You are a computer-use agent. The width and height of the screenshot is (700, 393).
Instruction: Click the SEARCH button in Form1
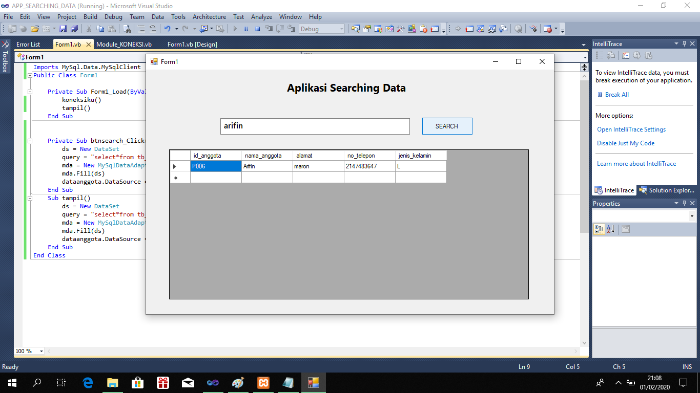pyautogui.click(x=446, y=126)
